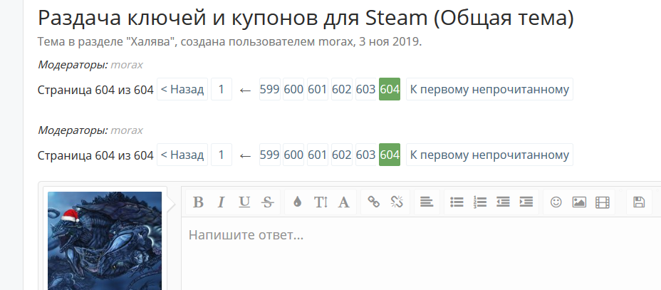The height and width of the screenshot is (290, 661).
Task: Save draft with floppy disk icon
Action: [x=639, y=202]
